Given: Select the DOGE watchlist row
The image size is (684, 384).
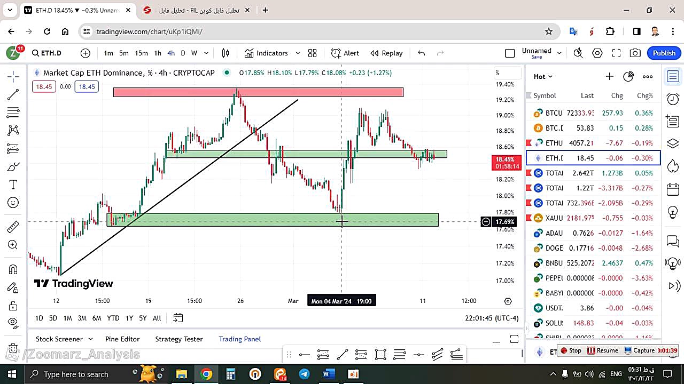Looking at the screenshot, I should click(x=593, y=248).
